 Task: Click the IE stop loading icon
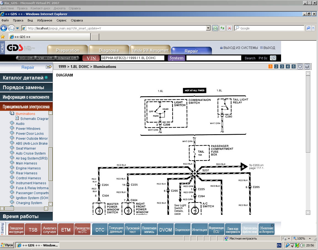(229, 28)
